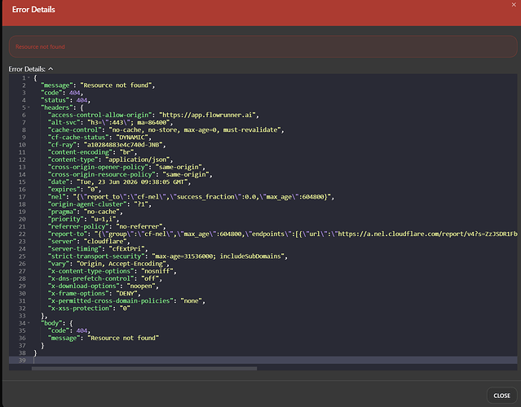Click the "alt-svc" header line
This screenshot has height=407, width=521.
(x=110, y=122)
